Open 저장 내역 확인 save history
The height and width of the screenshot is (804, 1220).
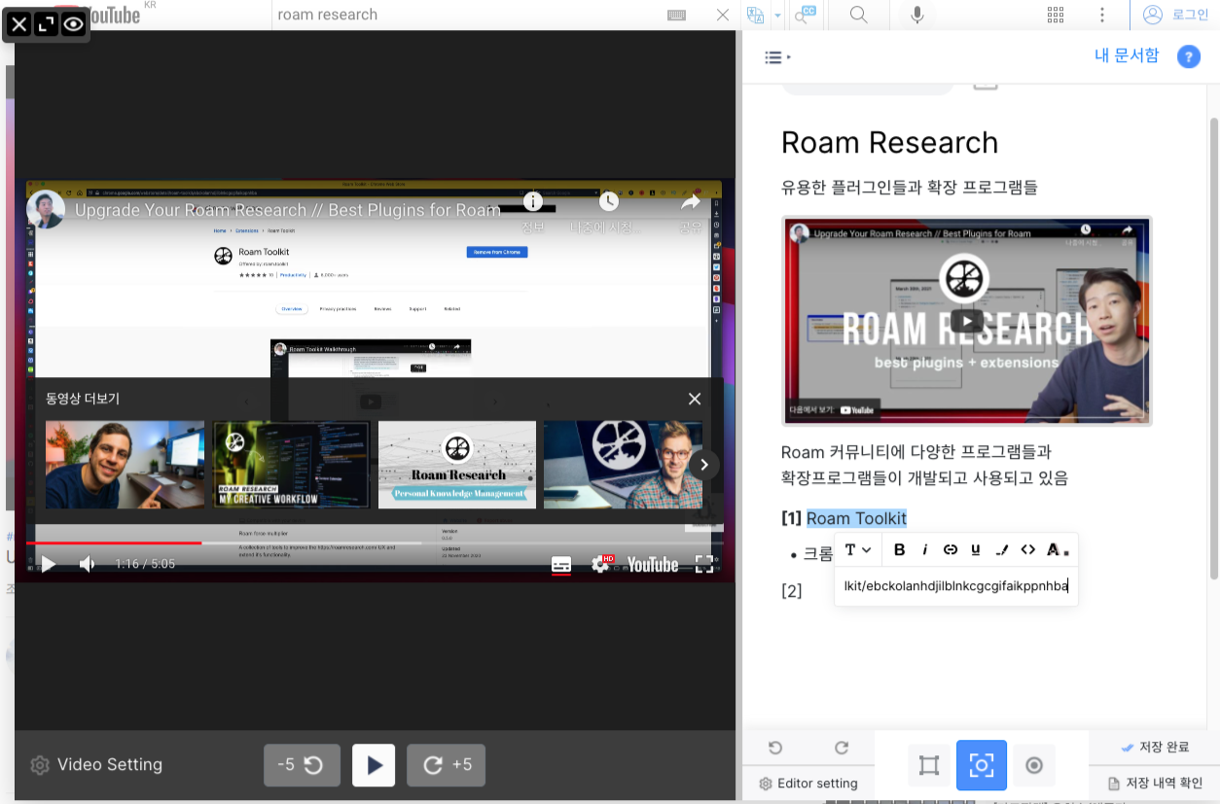pyautogui.click(x=1156, y=783)
